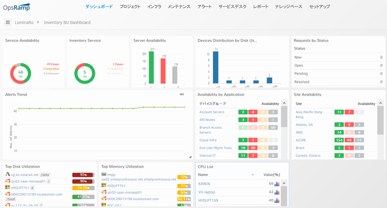Screen dimensions: 387x208
Task: Click the 72% memory bar for engg-sw02
Action: [x=184, y=177]
